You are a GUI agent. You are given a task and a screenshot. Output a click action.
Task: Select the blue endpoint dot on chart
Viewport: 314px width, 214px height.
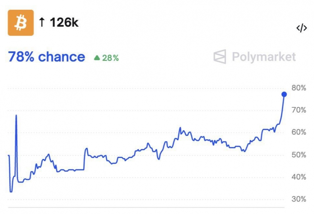click(x=284, y=94)
